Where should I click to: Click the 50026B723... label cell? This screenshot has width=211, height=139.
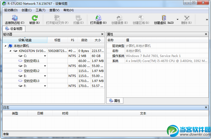tap(57, 51)
